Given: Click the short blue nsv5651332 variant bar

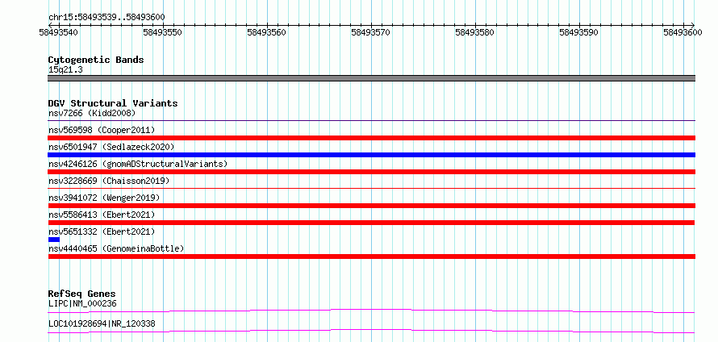Looking at the screenshot, I should point(53,240).
